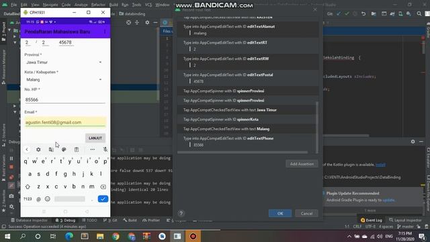
Task: Select recorded step Jawa Timur tap
Action: pos(247,110)
